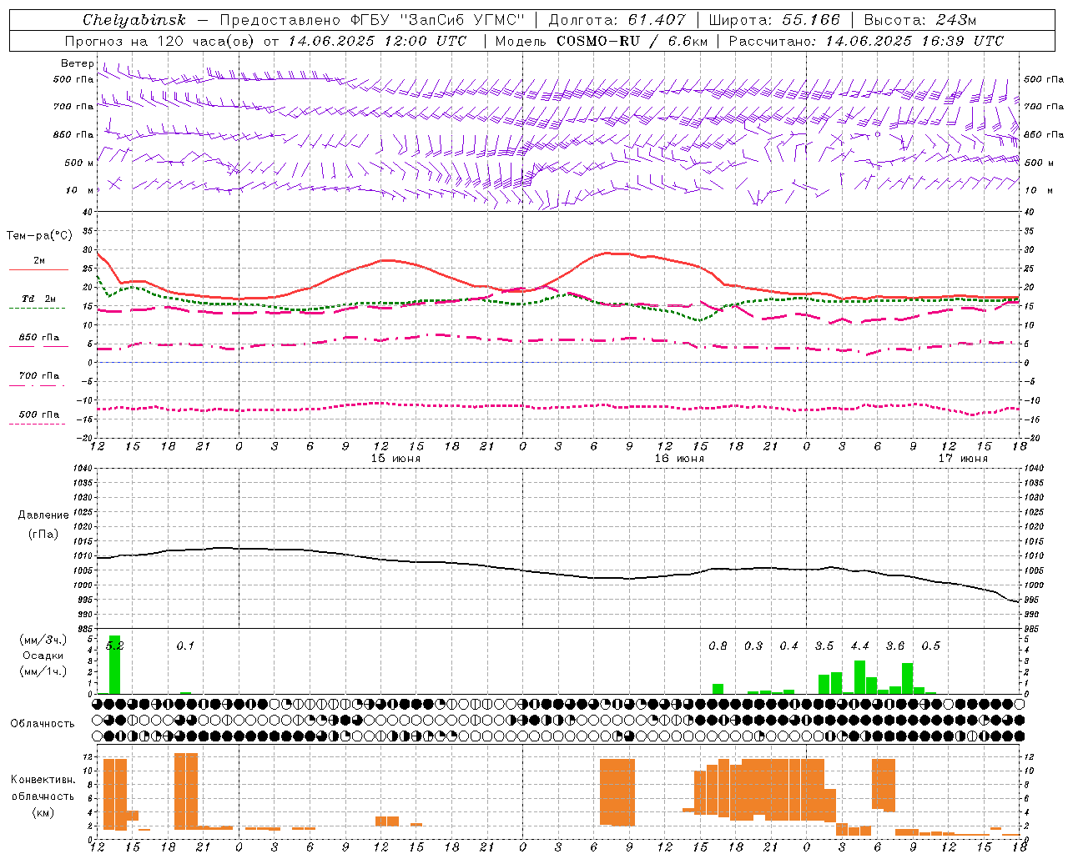
Task: Click the precipitation total '5.2'
Action: (x=114, y=646)
